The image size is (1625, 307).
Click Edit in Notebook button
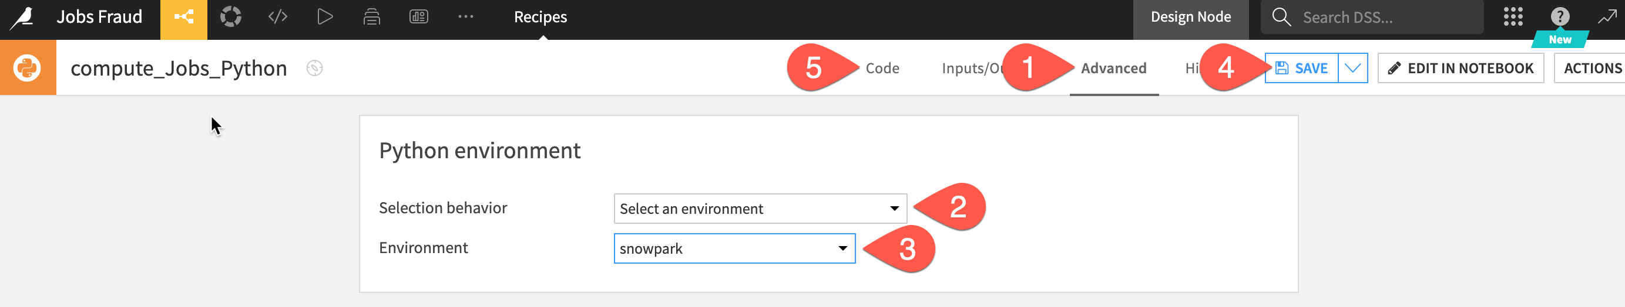coord(1461,68)
